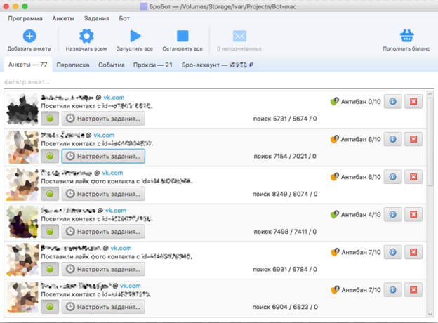Toggle green status button for поиск 7498 profile
This screenshot has width=438, height=323.
coord(50,232)
